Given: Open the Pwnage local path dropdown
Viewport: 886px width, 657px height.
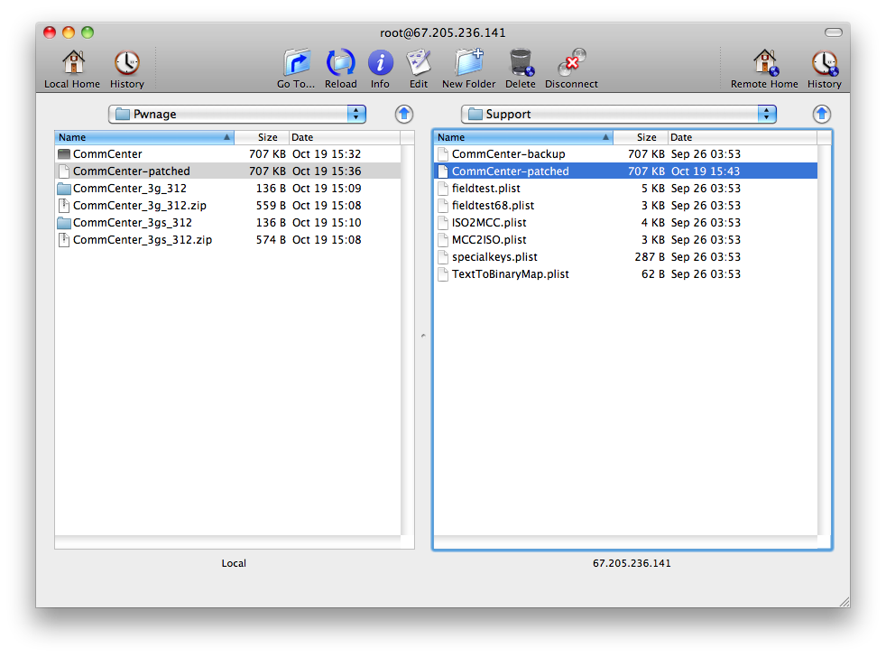Looking at the screenshot, I should click(237, 114).
